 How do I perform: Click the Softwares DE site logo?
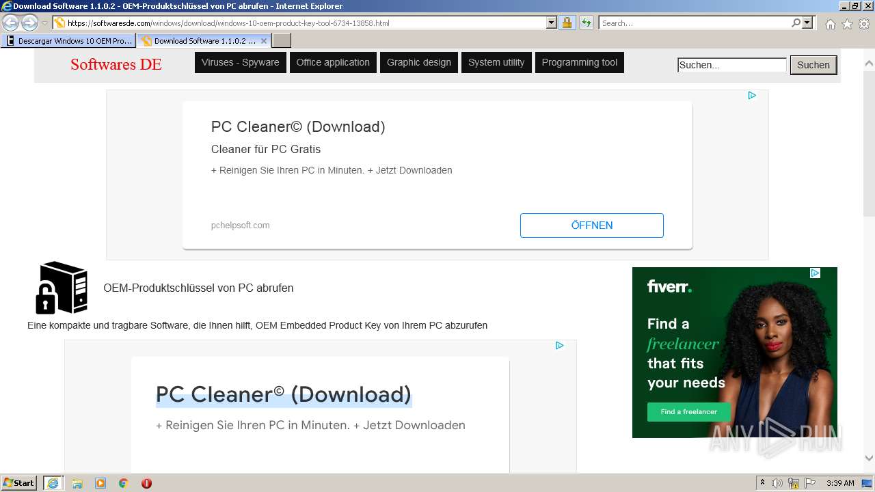[116, 64]
